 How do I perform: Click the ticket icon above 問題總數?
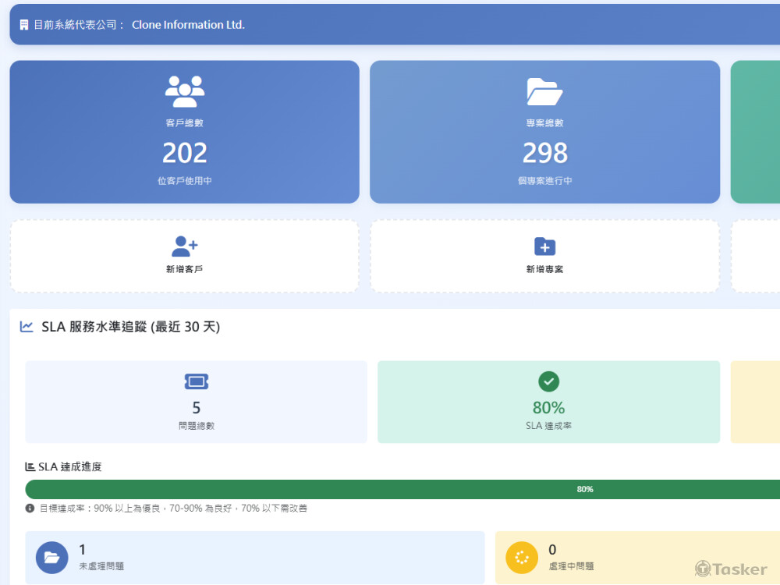197,381
